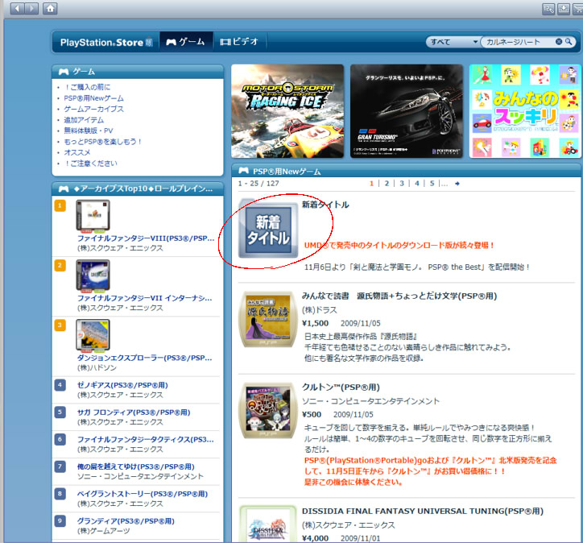The height and width of the screenshot is (543, 583).
Task: Open the 追加アイテム menu link
Action: (84, 120)
